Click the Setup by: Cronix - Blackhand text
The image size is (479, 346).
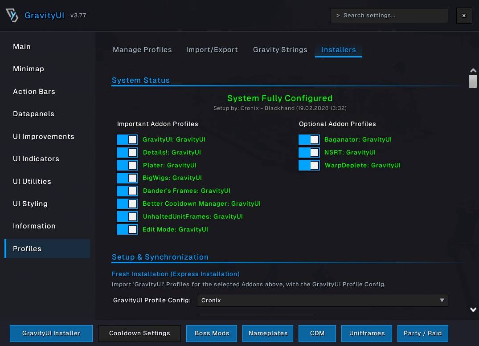tap(280, 108)
